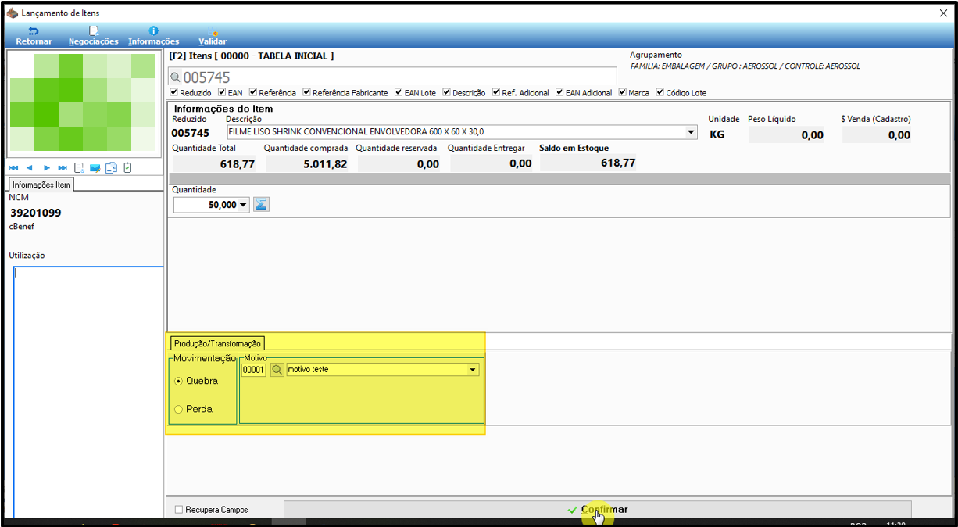
Task: Select the Quebra radio option
Action: tap(178, 381)
